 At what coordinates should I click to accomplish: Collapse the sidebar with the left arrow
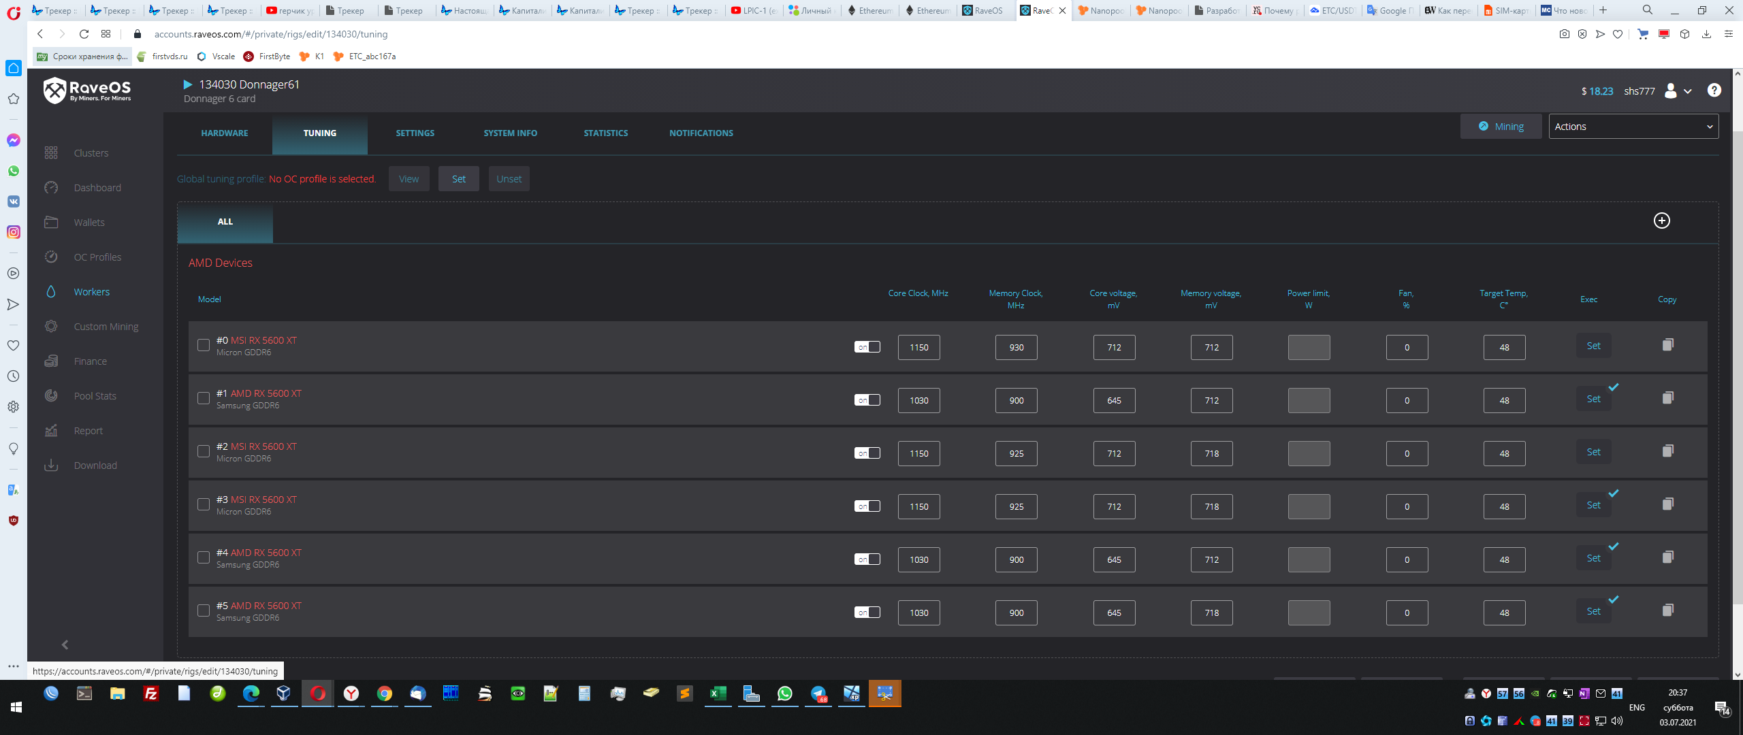pyautogui.click(x=65, y=644)
